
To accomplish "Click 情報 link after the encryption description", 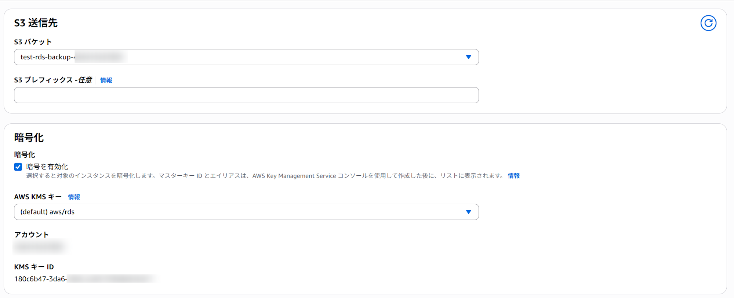I will click(513, 176).
